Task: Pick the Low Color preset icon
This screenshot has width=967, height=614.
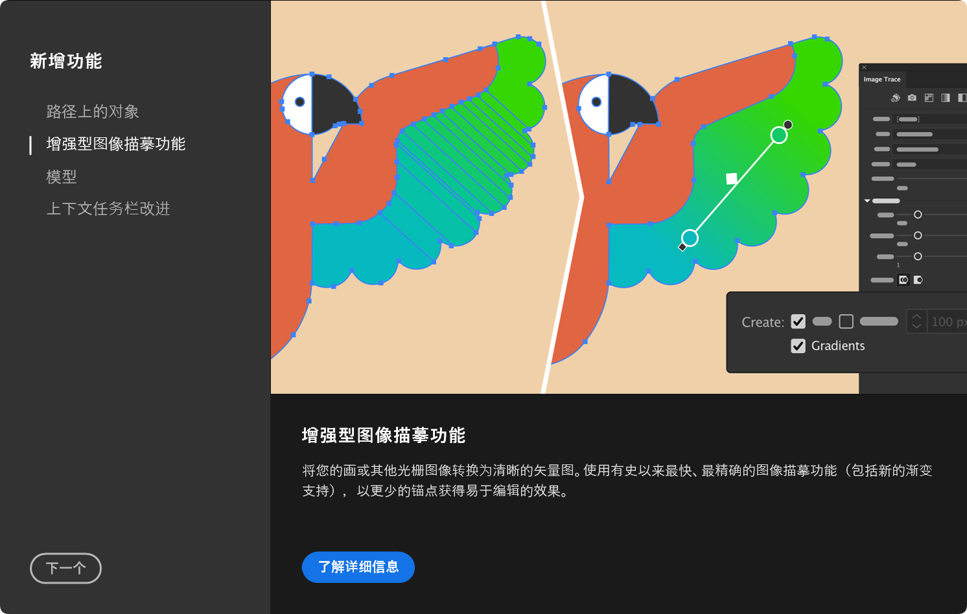Action: pyautogui.click(x=929, y=98)
